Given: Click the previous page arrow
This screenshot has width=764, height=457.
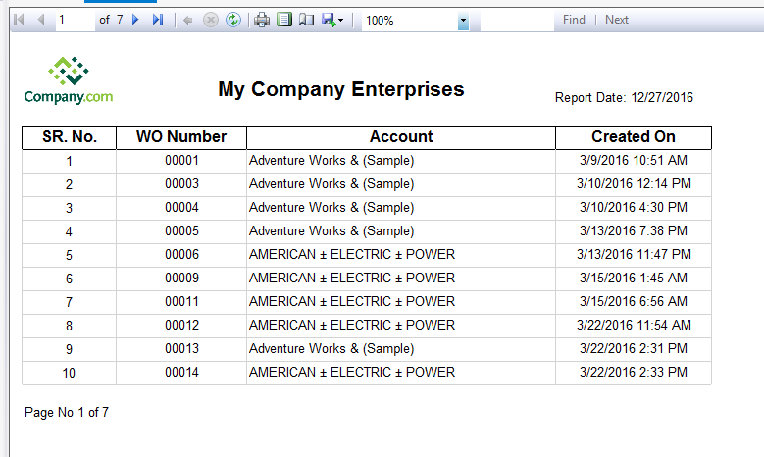Looking at the screenshot, I should pyautogui.click(x=40, y=20).
